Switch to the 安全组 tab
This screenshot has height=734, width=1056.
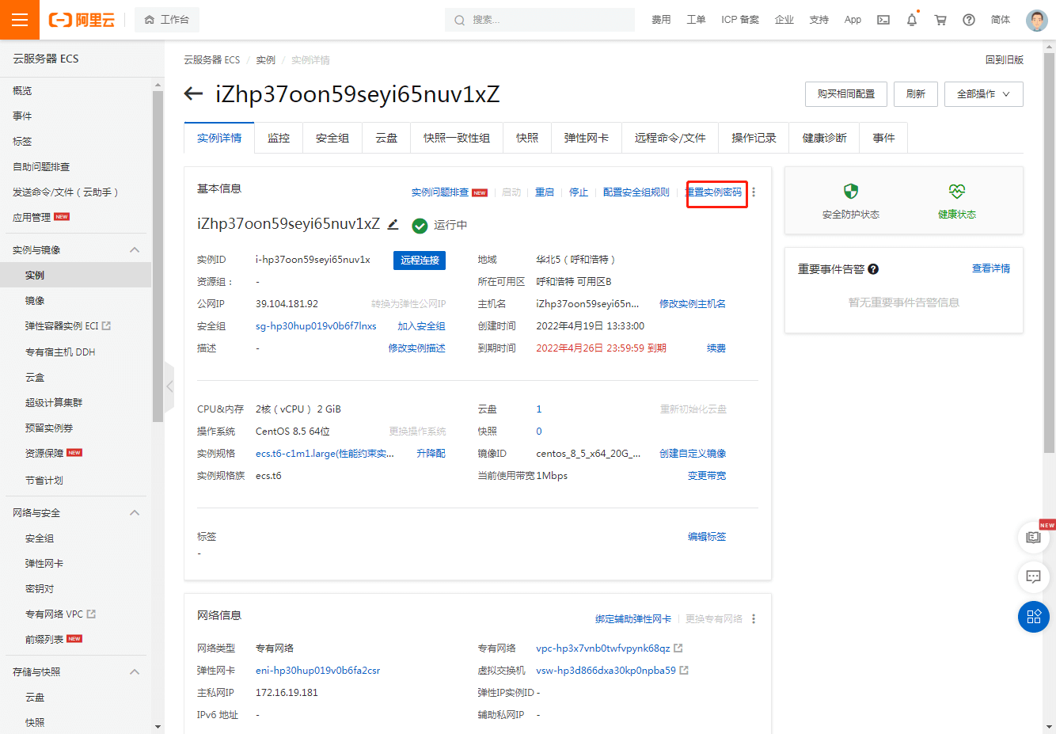(332, 138)
